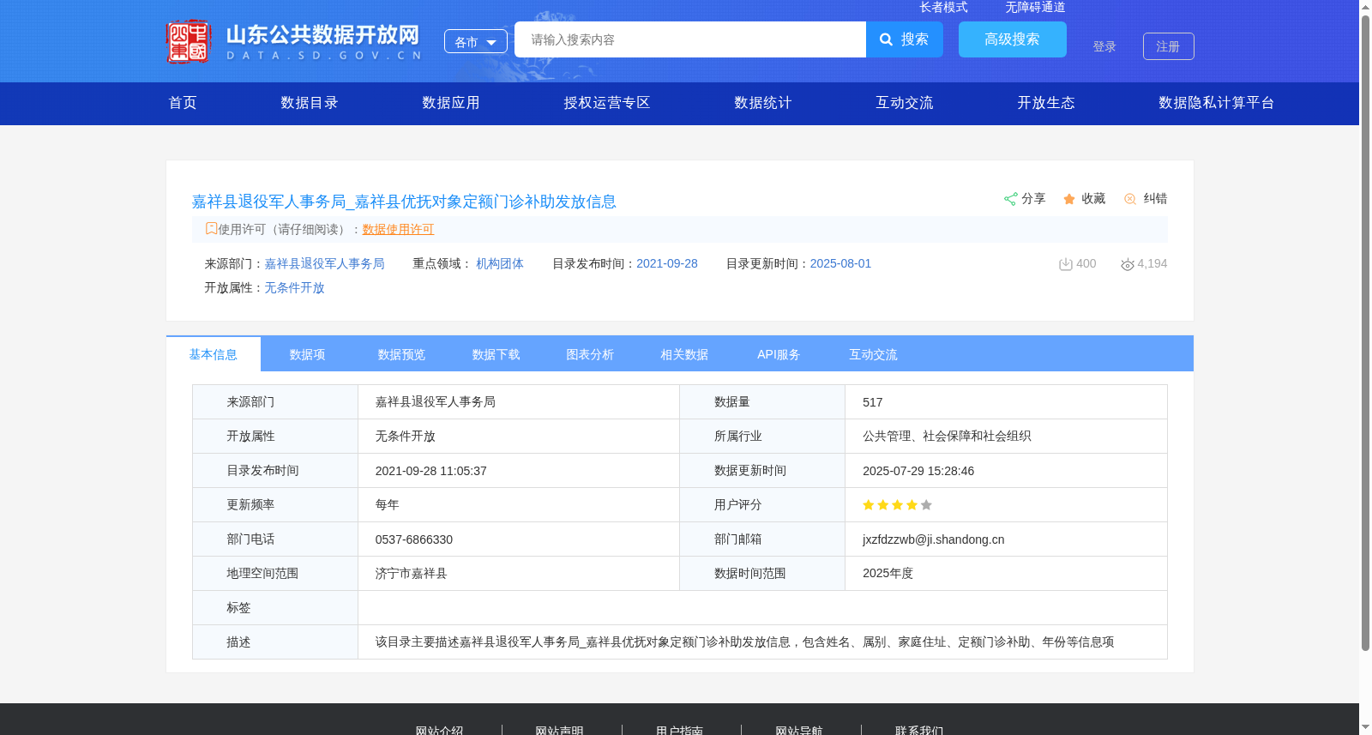Screen dimensions: 1372x735
Task: Click the 纠错 error-report icon
Action: [x=1130, y=199]
